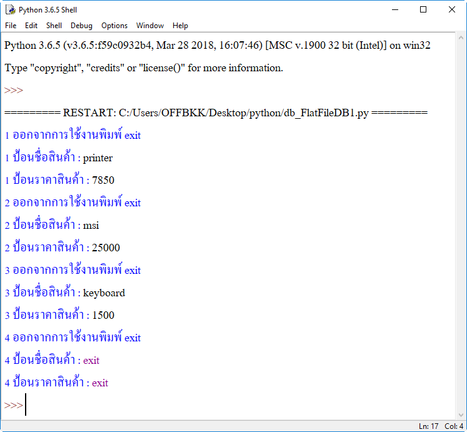Viewport: 467px width, 432px height.
Task: Click the entered price value 25000
Action: click(106, 248)
